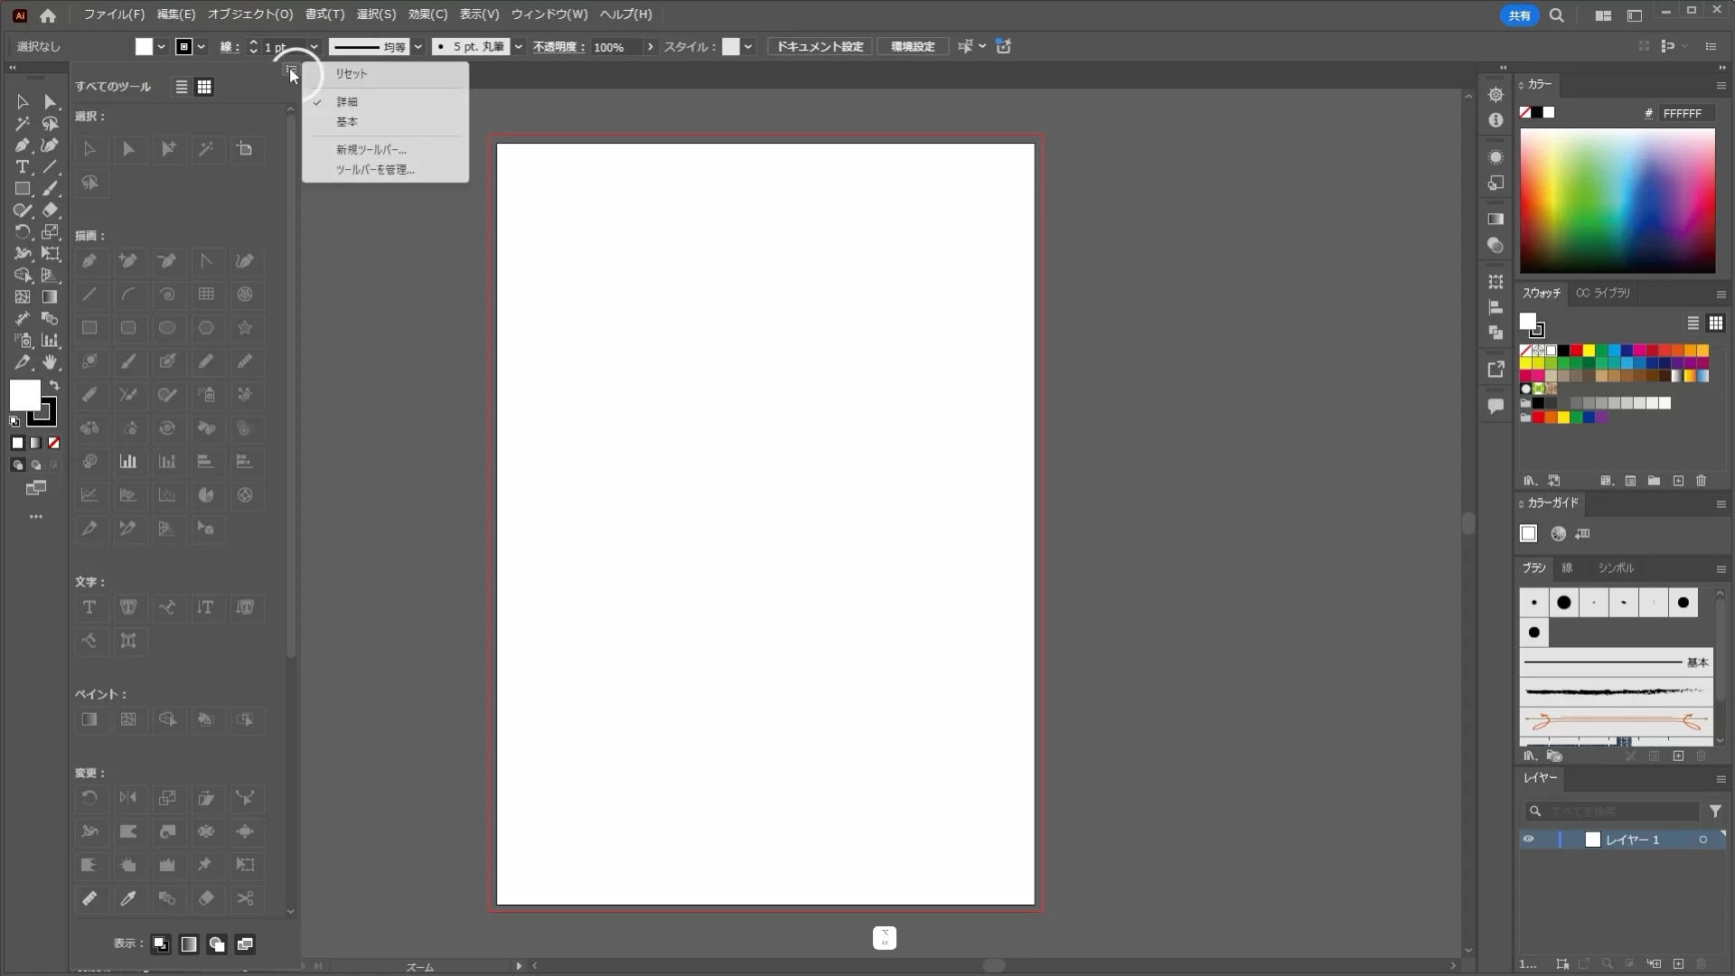Screen dimensions: 1735x976
Task: Click the 共有 share button
Action: coord(1519,15)
